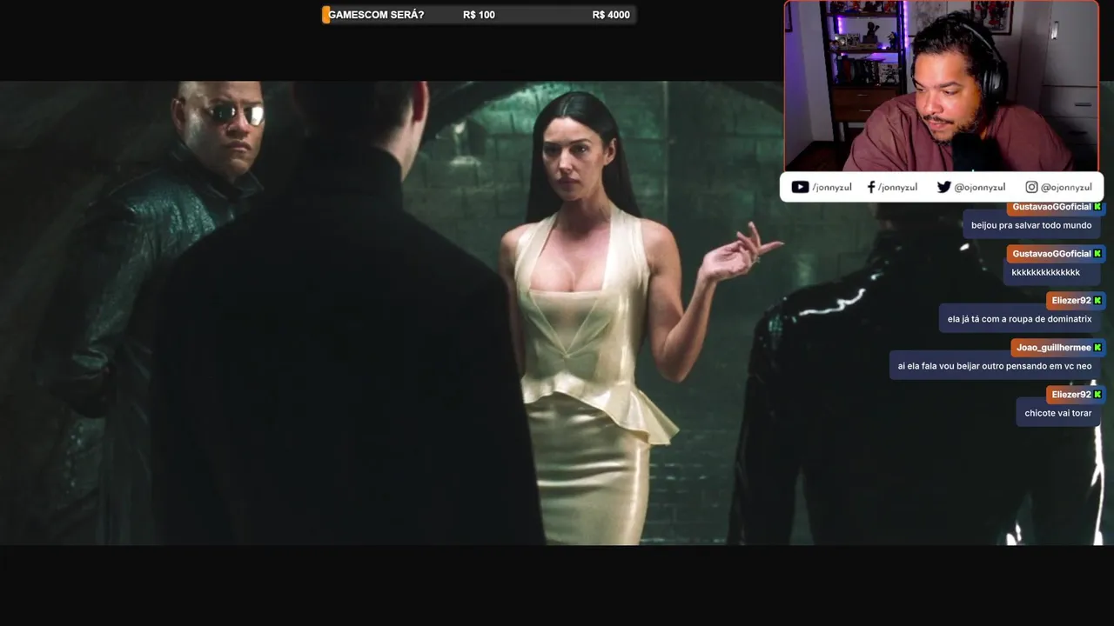The width and height of the screenshot is (1114, 626).
Task: Click the chat message "kkkkkkkkkkkkkk"
Action: [x=1045, y=272]
